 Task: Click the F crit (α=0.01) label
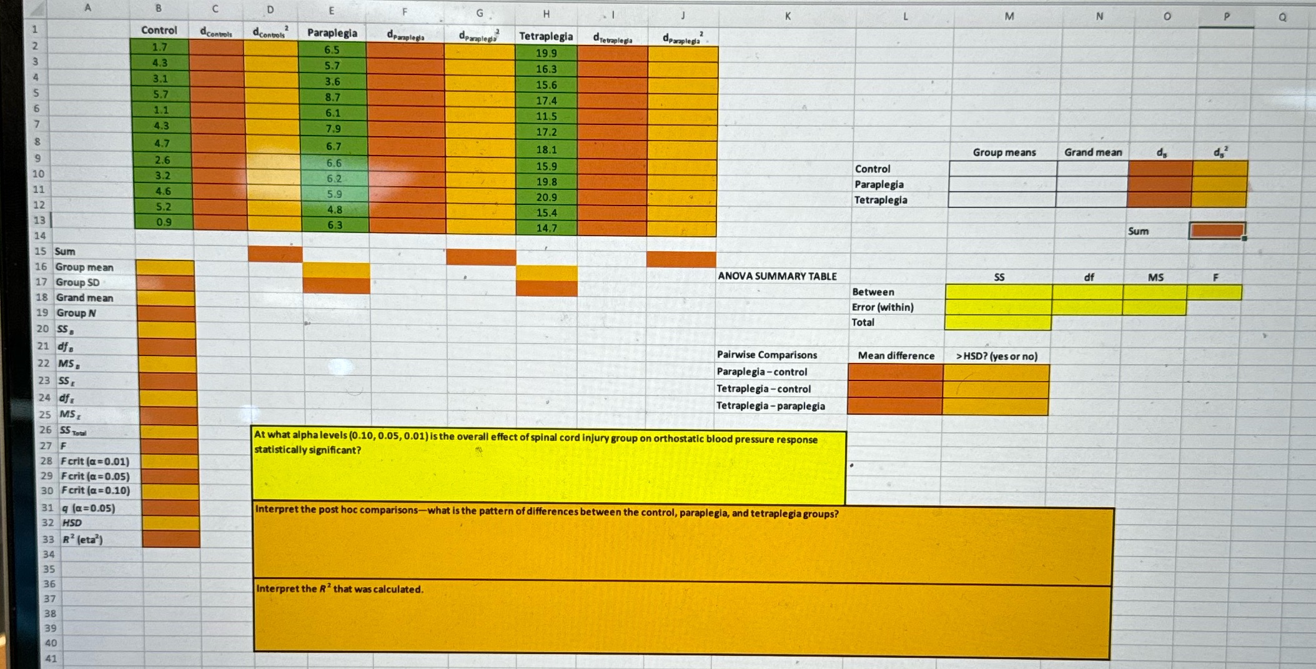[95, 462]
